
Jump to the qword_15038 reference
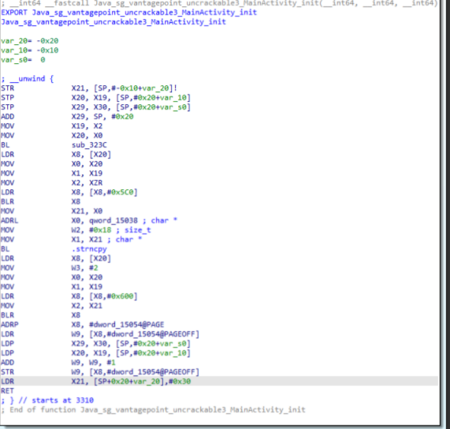coord(113,221)
